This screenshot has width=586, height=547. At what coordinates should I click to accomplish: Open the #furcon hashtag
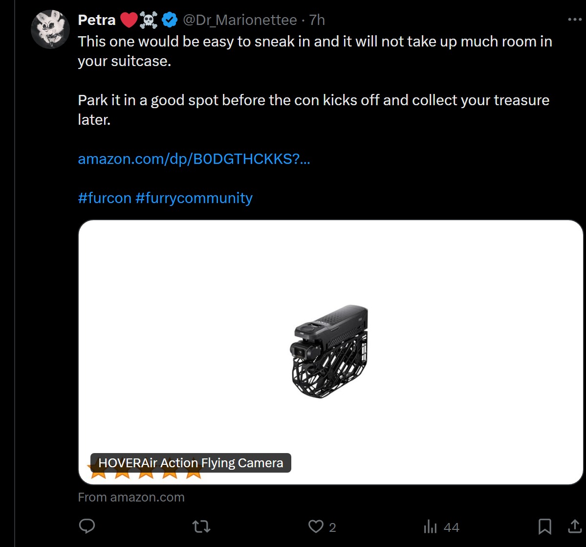click(x=105, y=198)
